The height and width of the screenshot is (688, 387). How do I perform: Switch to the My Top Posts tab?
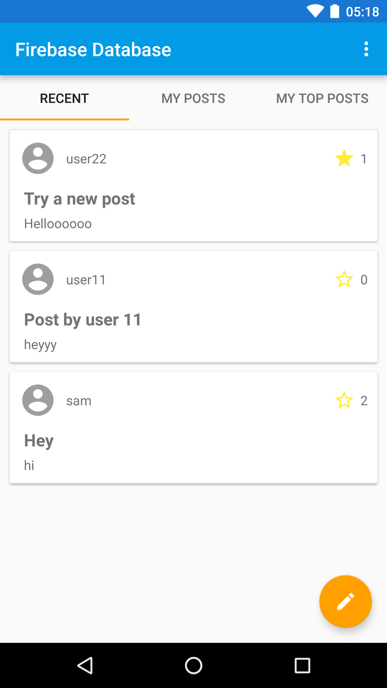click(x=322, y=98)
